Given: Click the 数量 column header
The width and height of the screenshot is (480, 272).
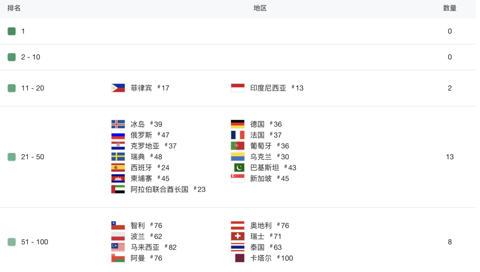Looking at the screenshot, I should [x=450, y=8].
